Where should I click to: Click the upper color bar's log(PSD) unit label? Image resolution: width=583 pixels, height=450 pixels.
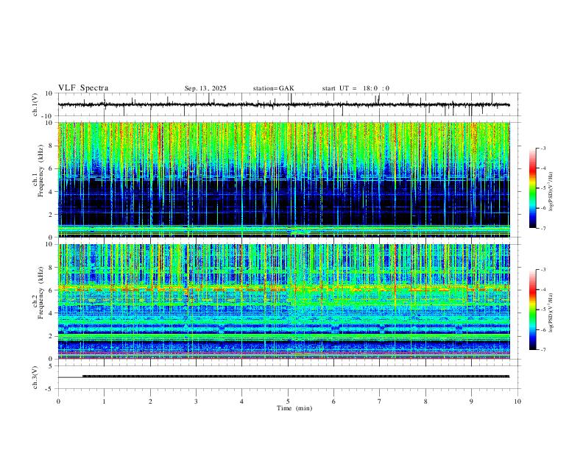551,192
